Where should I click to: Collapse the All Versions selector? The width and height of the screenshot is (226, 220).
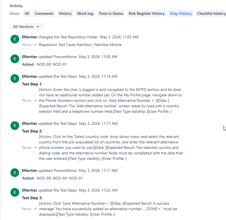click(27, 27)
